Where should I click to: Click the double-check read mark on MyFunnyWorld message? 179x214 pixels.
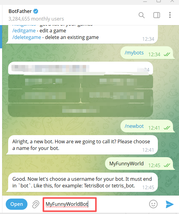pyautogui.click(x=167, y=165)
